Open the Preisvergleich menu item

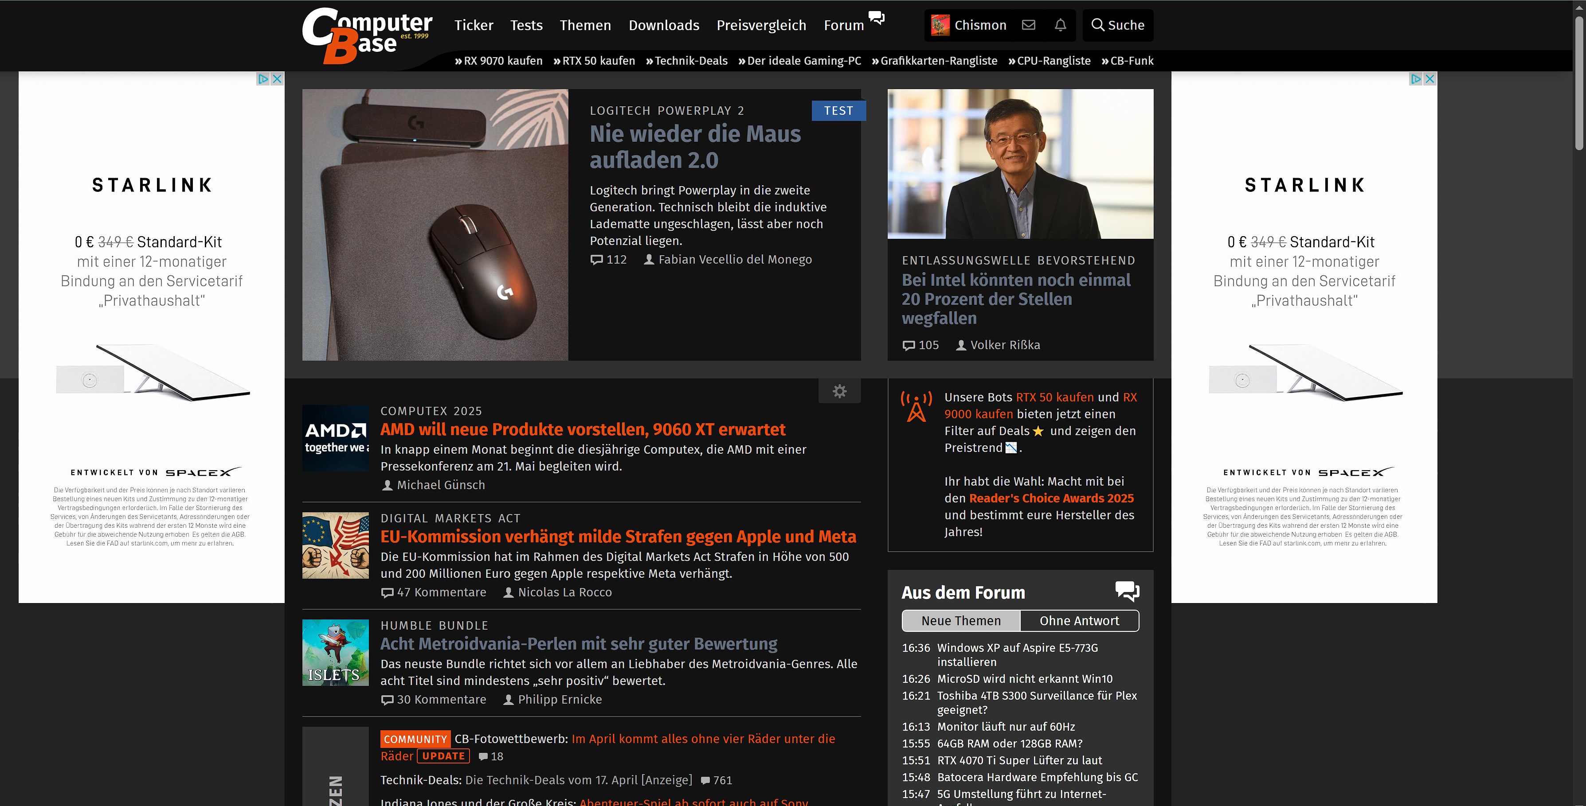point(761,25)
